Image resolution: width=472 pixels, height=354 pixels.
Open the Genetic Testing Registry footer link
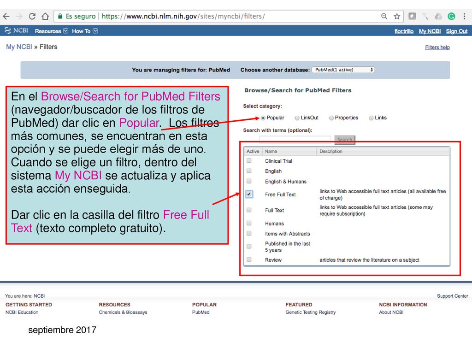pos(310,313)
